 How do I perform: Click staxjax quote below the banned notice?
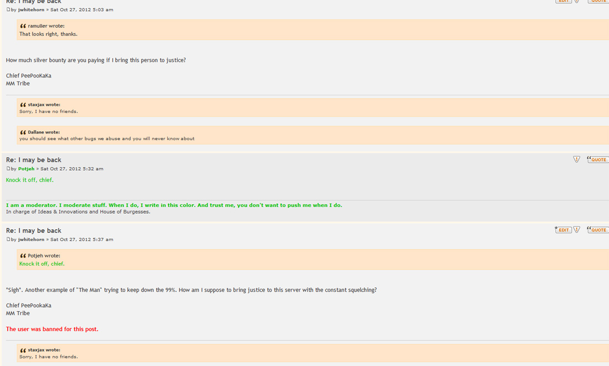click(x=313, y=353)
